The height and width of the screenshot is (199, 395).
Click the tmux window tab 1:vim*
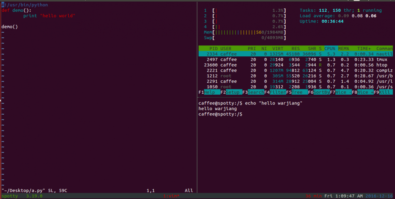pos(171,196)
